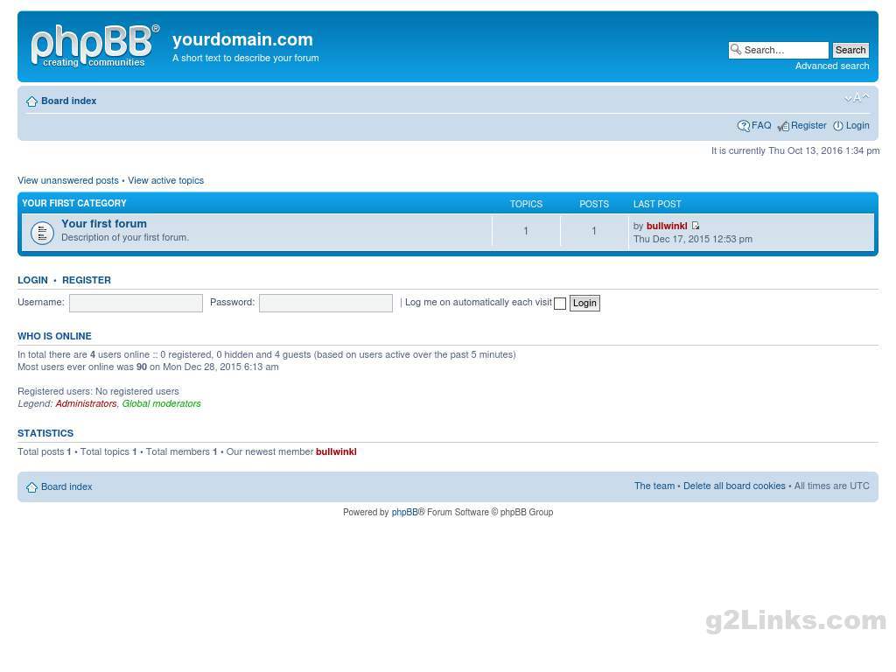Focus the Password input field
896x672 pixels.
point(325,303)
